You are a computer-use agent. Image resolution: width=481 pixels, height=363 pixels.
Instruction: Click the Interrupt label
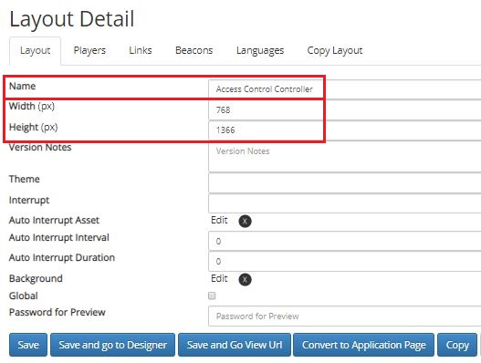[29, 201]
